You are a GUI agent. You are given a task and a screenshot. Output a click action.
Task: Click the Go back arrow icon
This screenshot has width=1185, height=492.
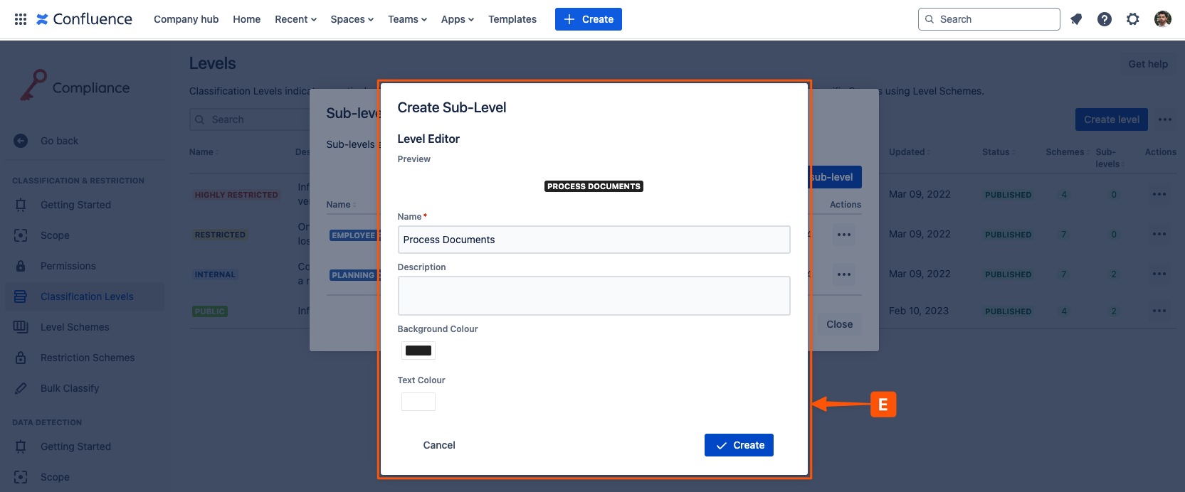[x=21, y=141]
